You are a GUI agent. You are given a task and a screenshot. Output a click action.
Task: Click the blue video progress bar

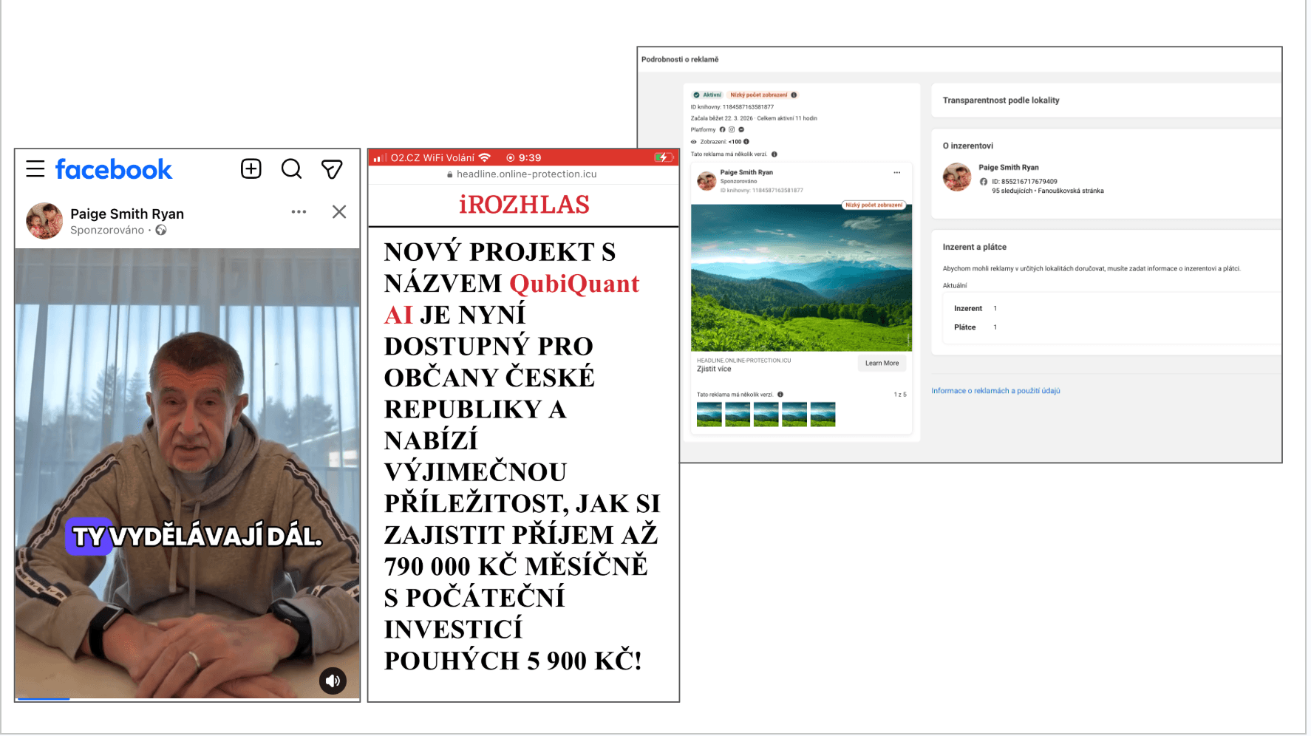44,698
